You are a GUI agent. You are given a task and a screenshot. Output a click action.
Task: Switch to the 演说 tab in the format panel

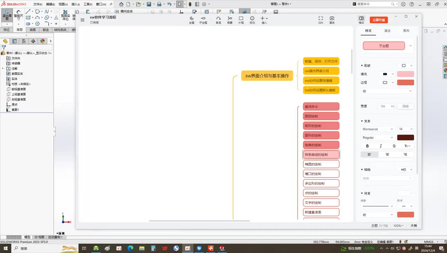[x=387, y=31]
